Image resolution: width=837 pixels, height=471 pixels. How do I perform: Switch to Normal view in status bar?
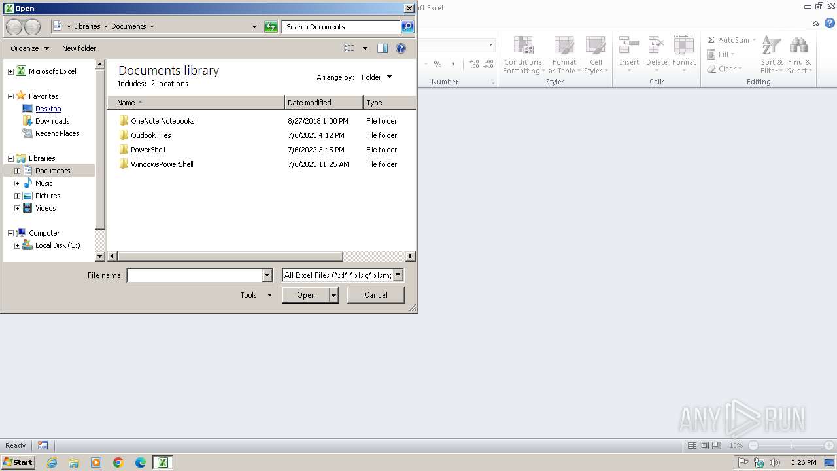click(x=692, y=445)
